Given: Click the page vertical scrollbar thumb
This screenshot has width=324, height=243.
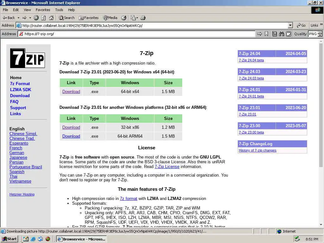Looking at the screenshot, I should pos(321,105).
